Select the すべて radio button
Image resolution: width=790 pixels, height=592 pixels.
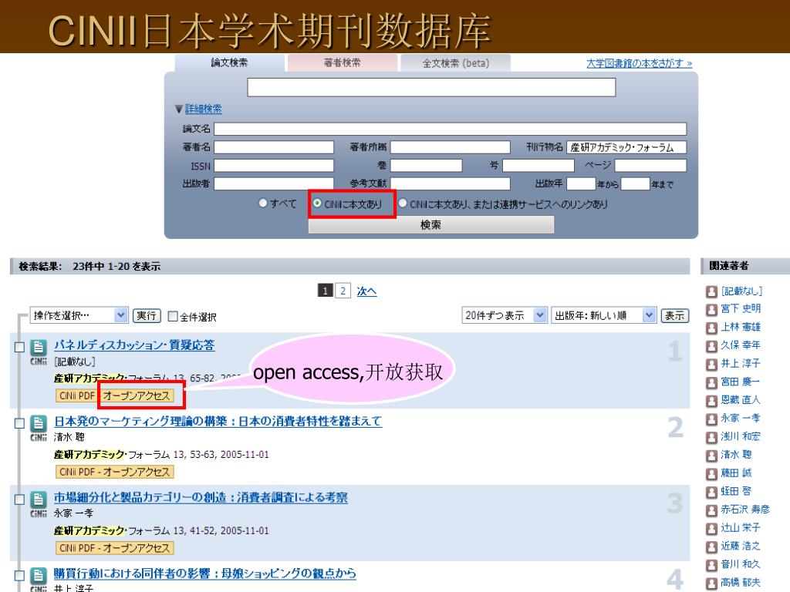pyautogui.click(x=262, y=203)
